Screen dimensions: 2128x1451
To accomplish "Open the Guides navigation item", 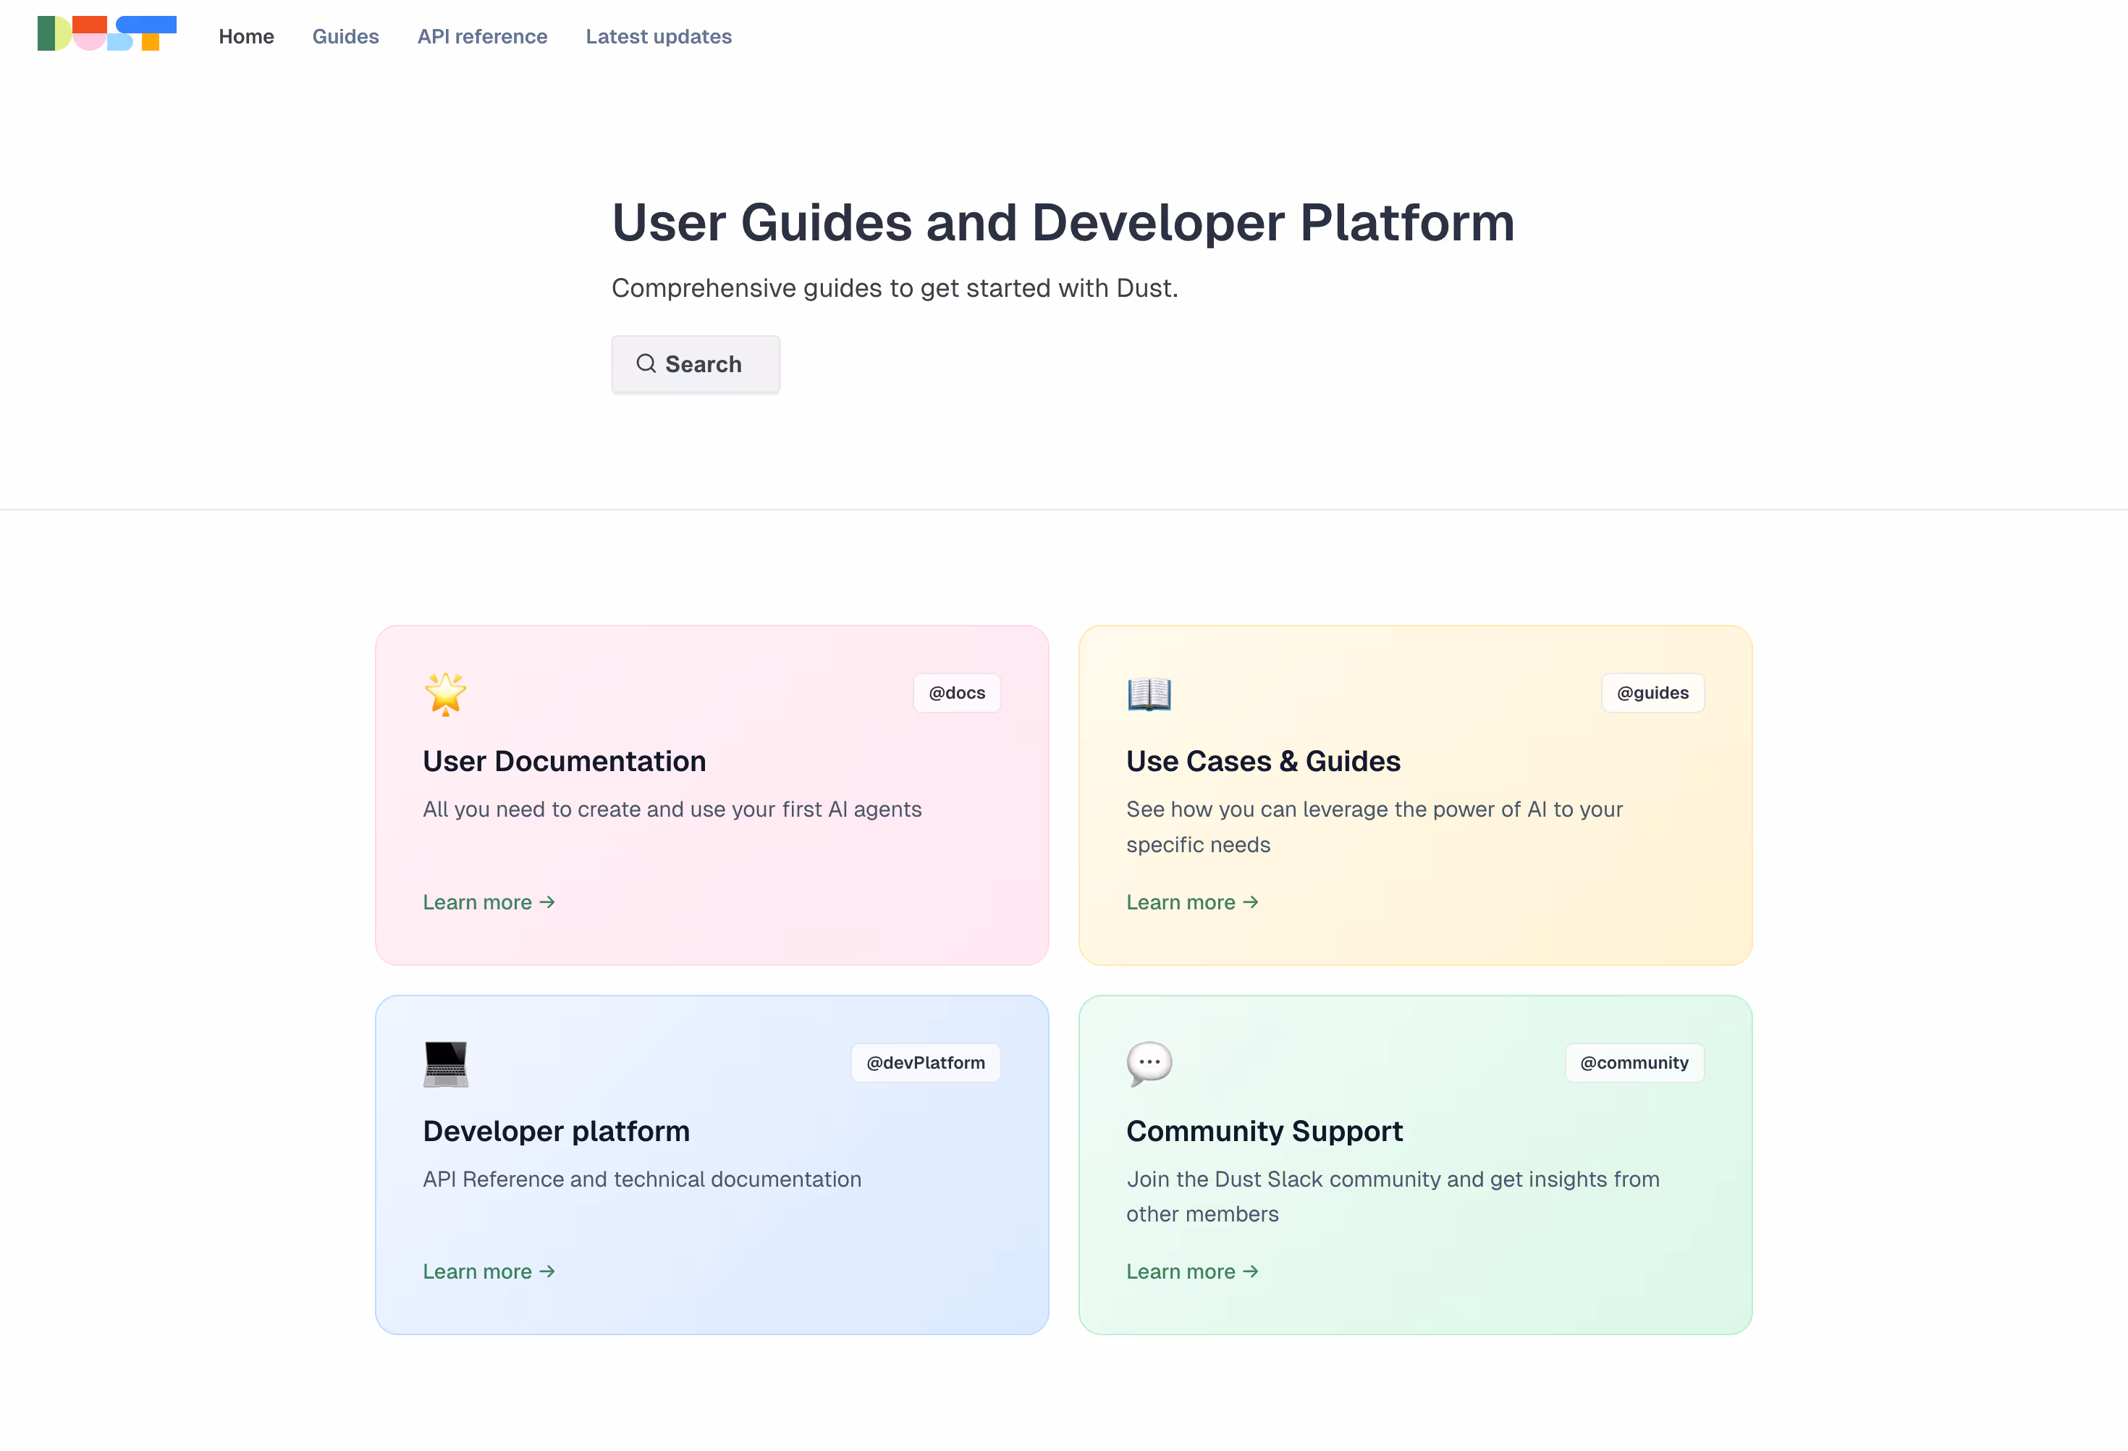I will pos(345,37).
